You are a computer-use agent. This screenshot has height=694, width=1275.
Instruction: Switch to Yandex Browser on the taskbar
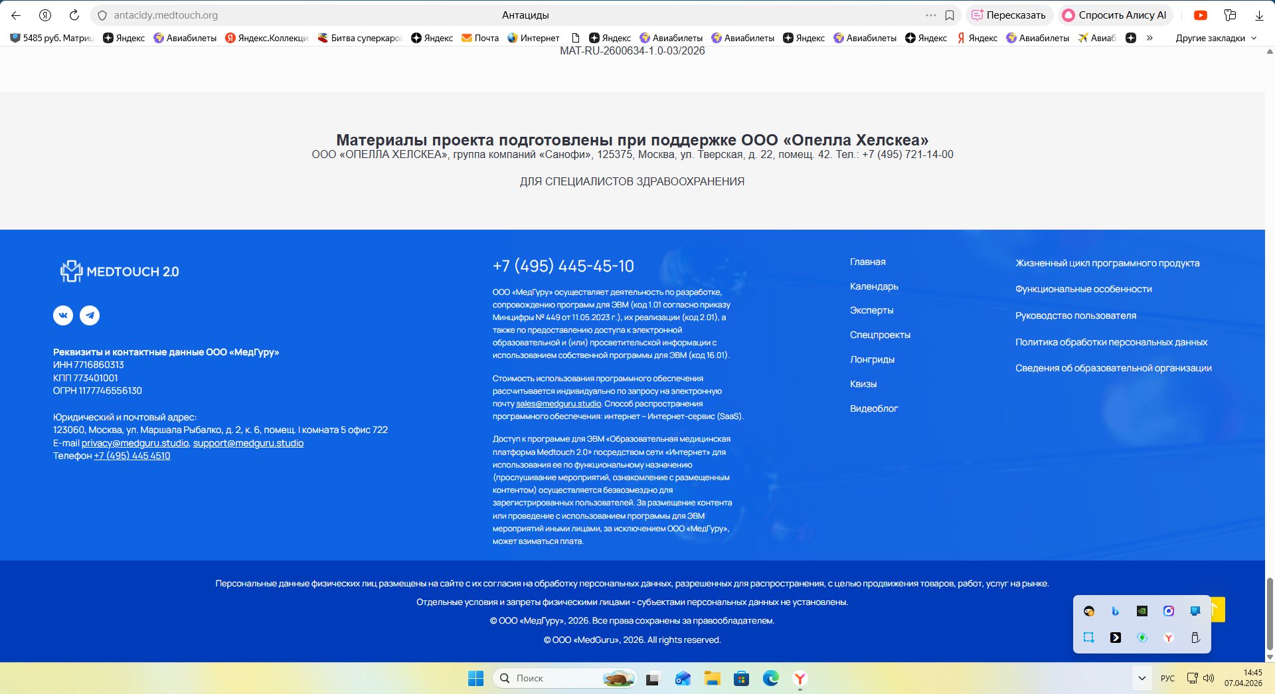800,678
